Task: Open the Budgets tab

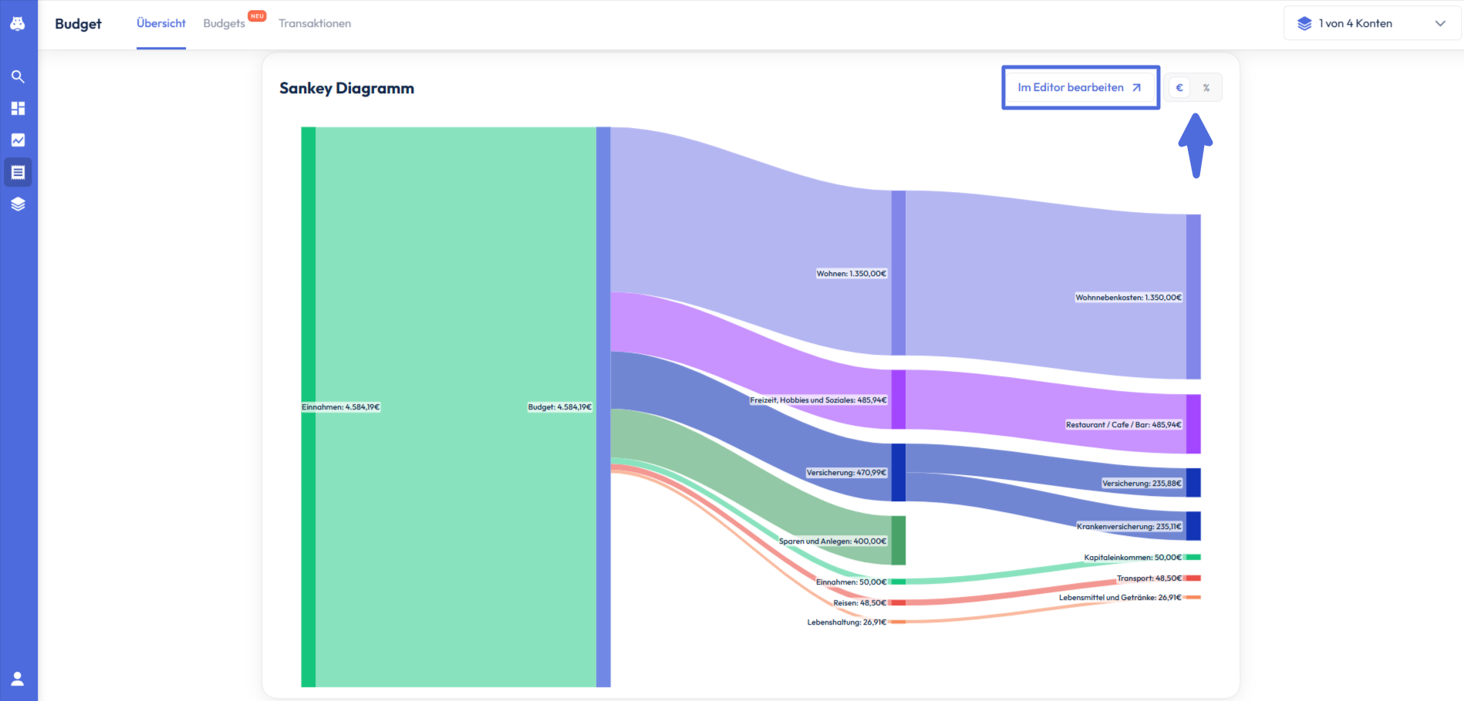Action: (x=224, y=24)
